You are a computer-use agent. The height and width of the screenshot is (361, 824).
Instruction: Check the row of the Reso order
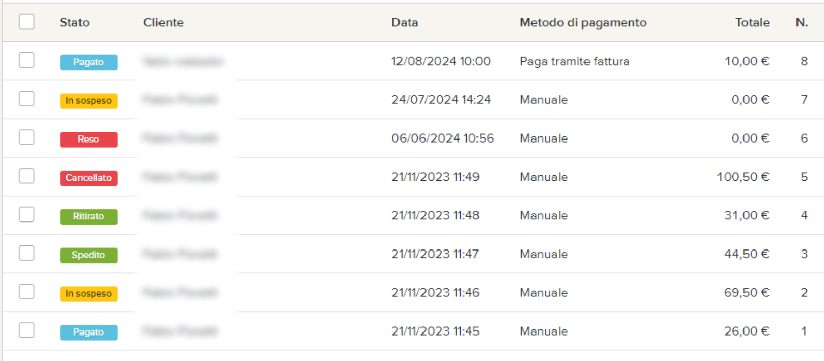pos(26,137)
